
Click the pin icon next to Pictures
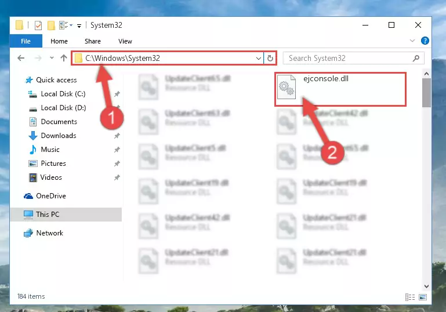click(117, 164)
